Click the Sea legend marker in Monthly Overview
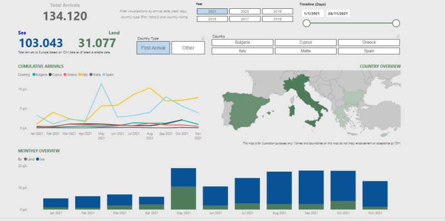This screenshot has width=445, height=221. (37, 159)
